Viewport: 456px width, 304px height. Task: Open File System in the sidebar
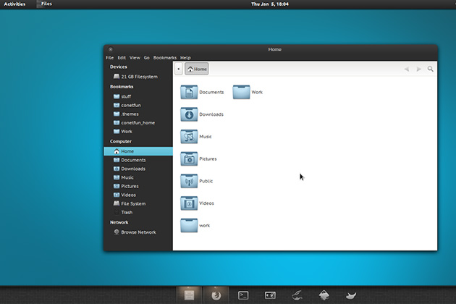138,203
